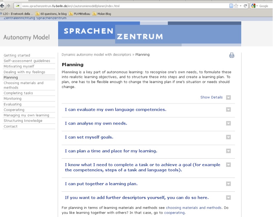
Task: Open the bookmark star dropdown arrow
Action: point(241,6)
